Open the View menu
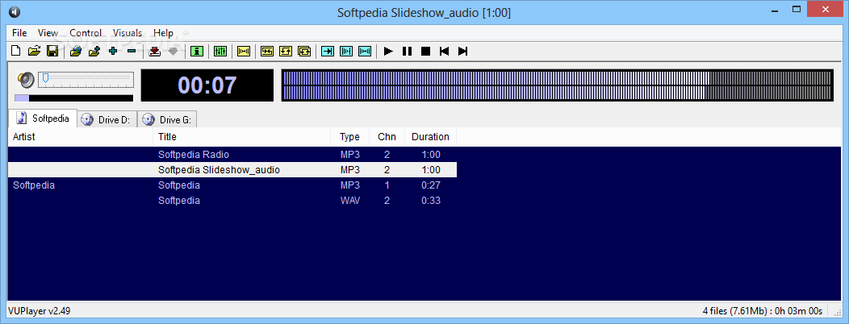The height and width of the screenshot is (324, 849). pyautogui.click(x=48, y=33)
